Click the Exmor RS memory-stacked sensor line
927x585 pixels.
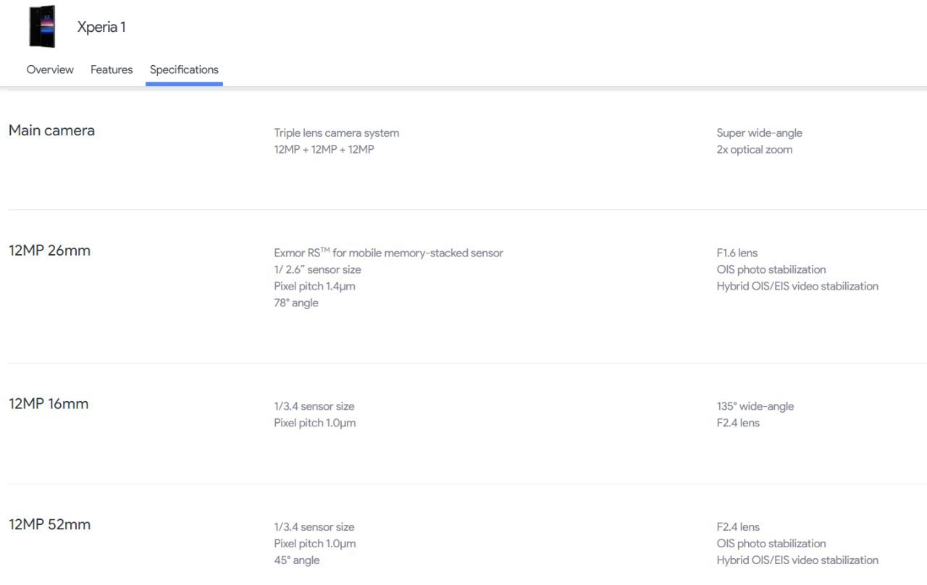tap(388, 253)
